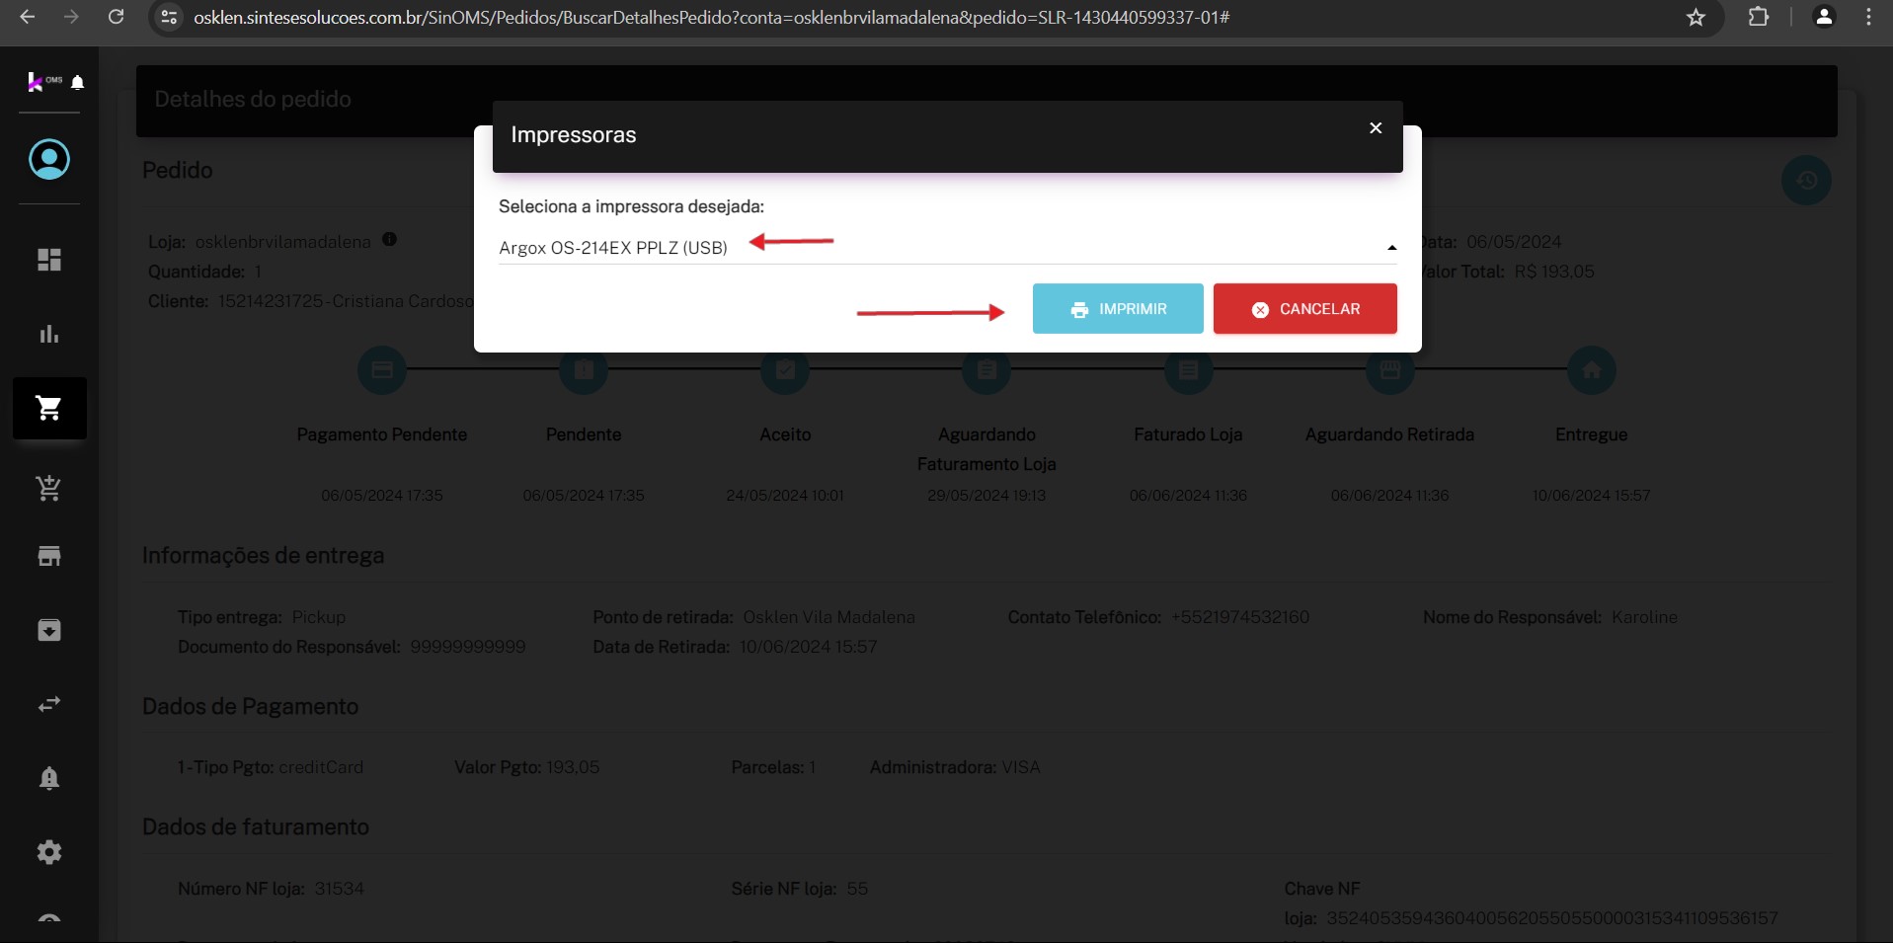
Task: Click the archive download box icon
Action: point(49,630)
